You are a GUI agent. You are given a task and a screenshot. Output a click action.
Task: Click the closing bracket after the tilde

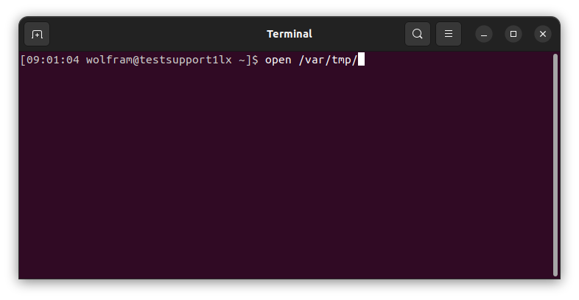click(x=249, y=60)
